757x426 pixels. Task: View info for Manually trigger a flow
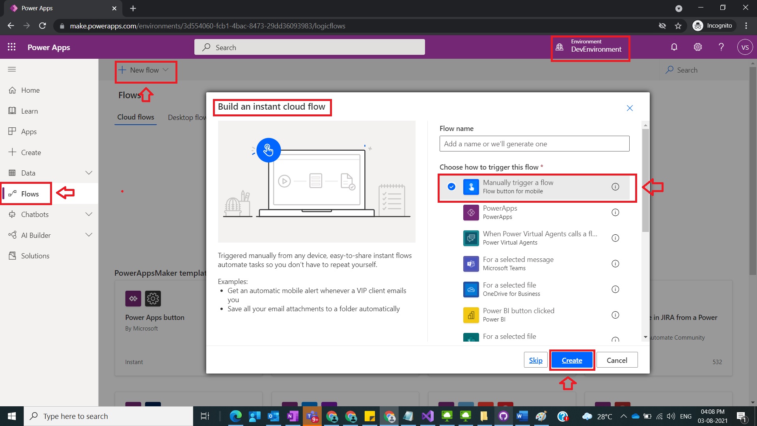(616, 187)
